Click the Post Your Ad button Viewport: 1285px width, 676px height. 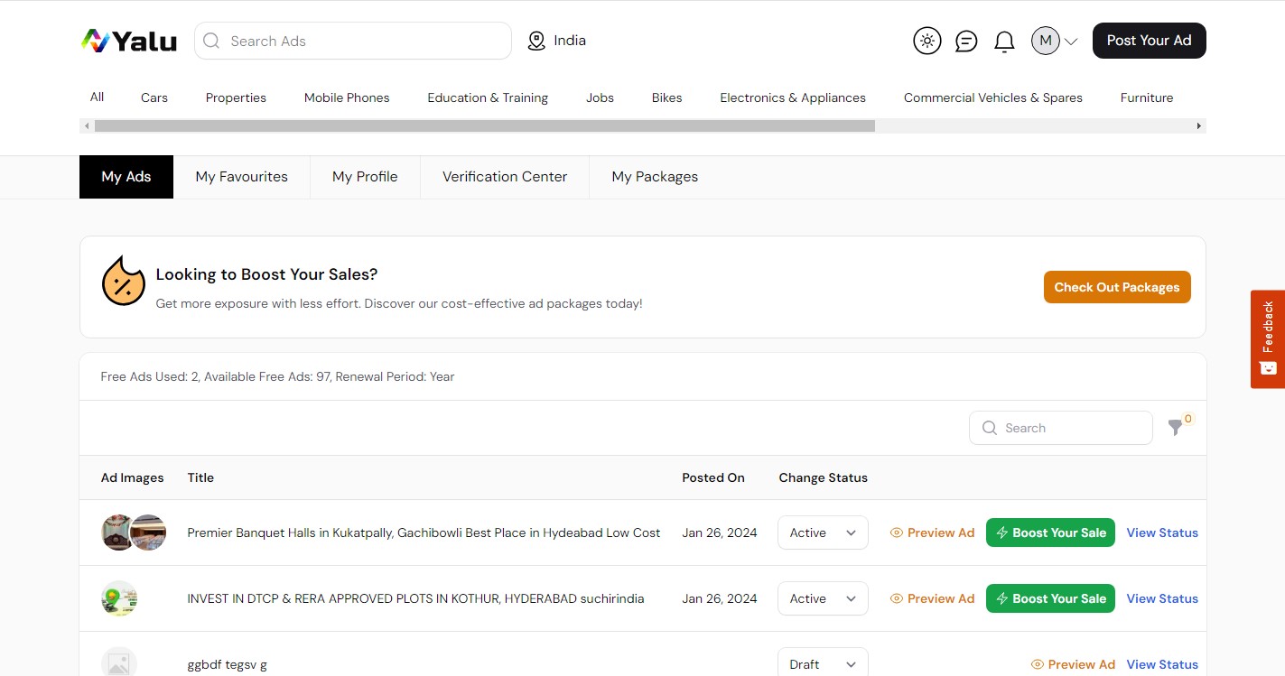click(1149, 41)
